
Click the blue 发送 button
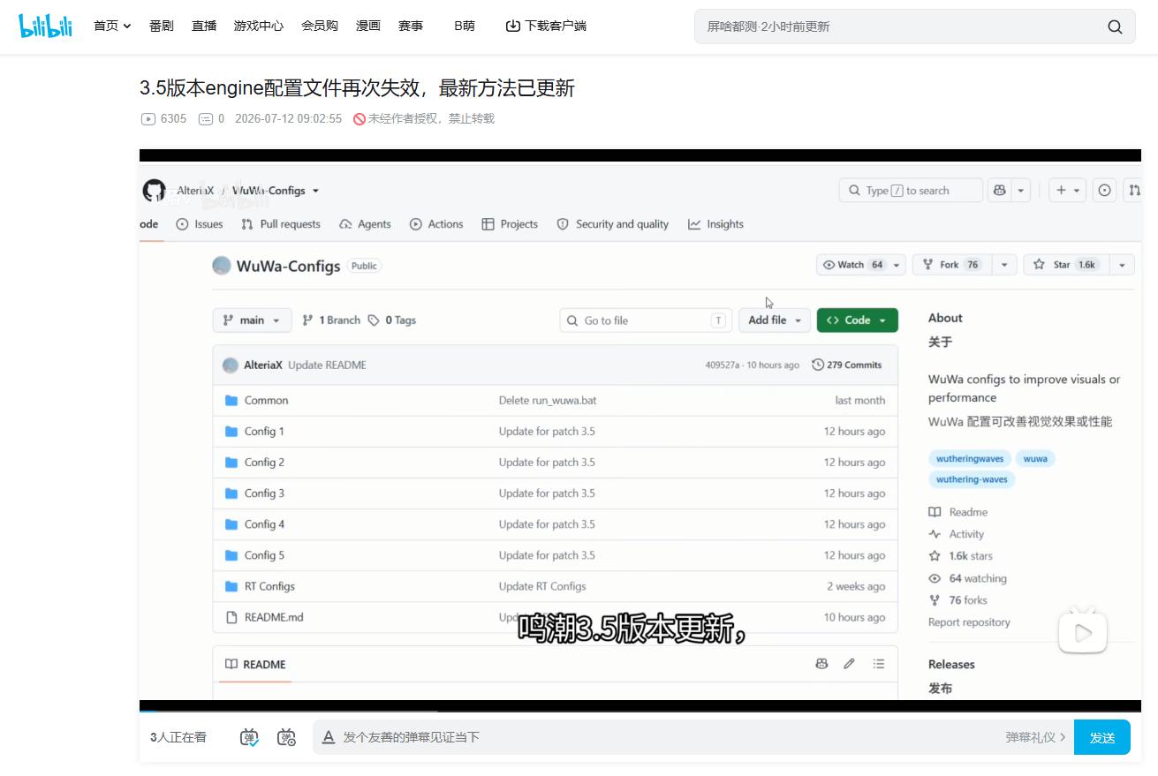point(1102,737)
